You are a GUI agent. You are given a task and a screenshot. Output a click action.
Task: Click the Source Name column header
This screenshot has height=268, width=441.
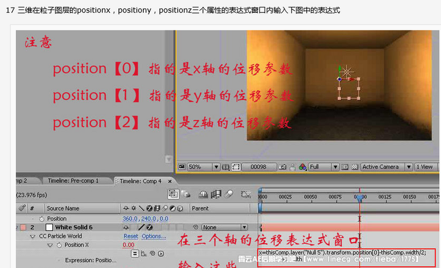[x=63, y=209]
